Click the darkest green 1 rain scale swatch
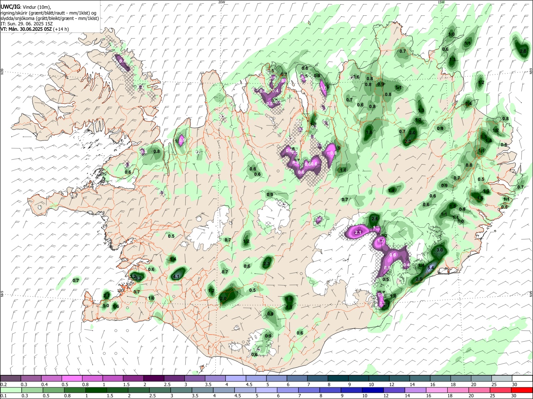This screenshot has height=399, width=533. tap(96, 390)
